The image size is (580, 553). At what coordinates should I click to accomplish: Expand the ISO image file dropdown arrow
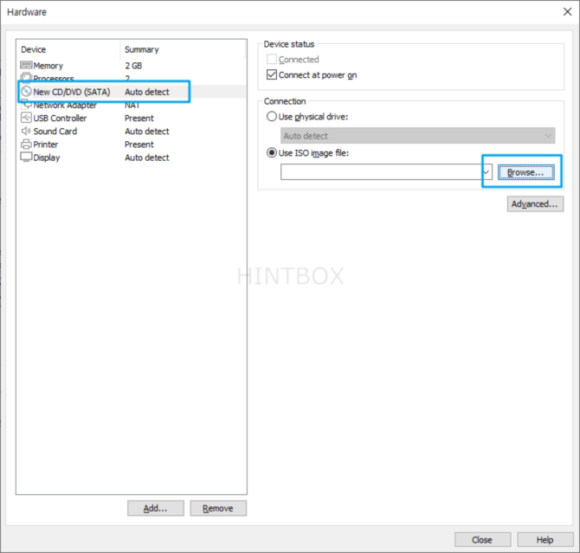tap(486, 172)
